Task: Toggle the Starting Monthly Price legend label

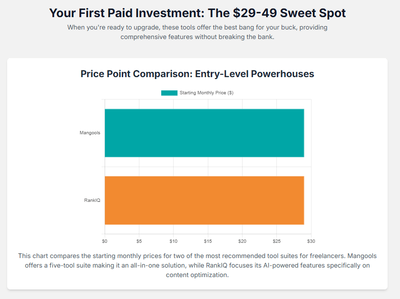Action: click(206, 93)
